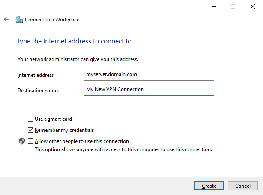Click the "Connect to a Workplace" title text
Screen dimensions: 263x195
pyautogui.click(x=52, y=19)
